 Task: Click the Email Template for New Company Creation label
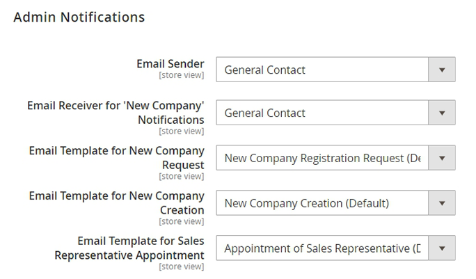click(117, 202)
